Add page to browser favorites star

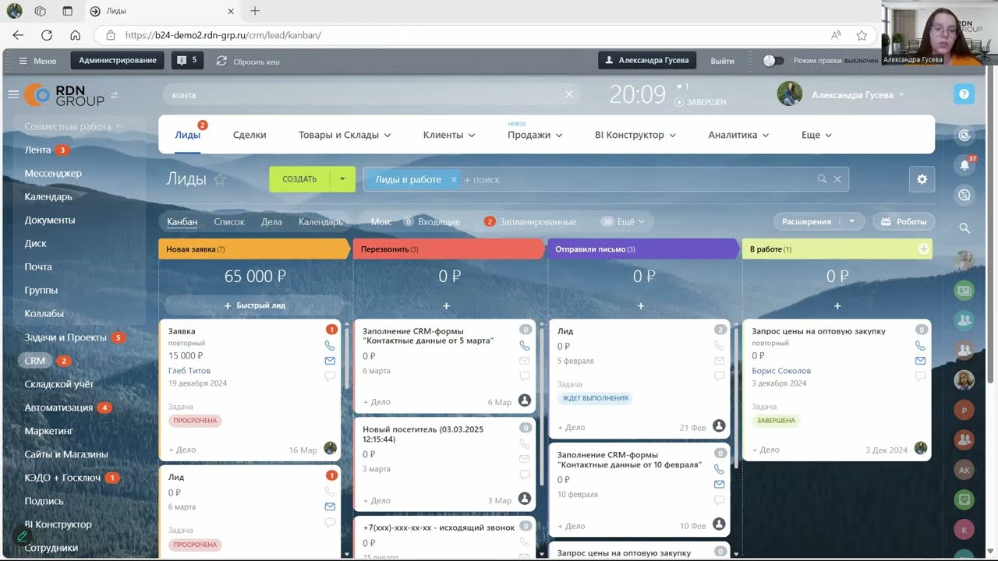(x=862, y=35)
